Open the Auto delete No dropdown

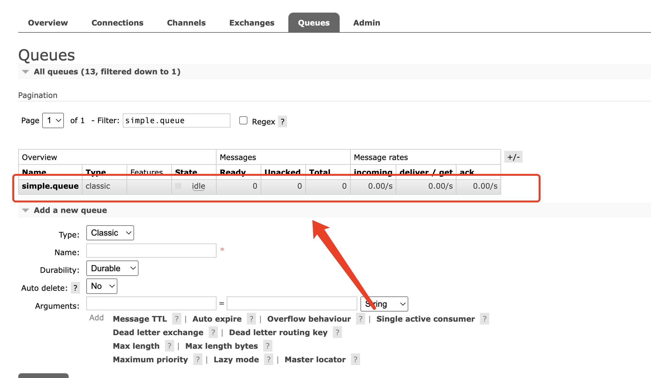(x=102, y=286)
